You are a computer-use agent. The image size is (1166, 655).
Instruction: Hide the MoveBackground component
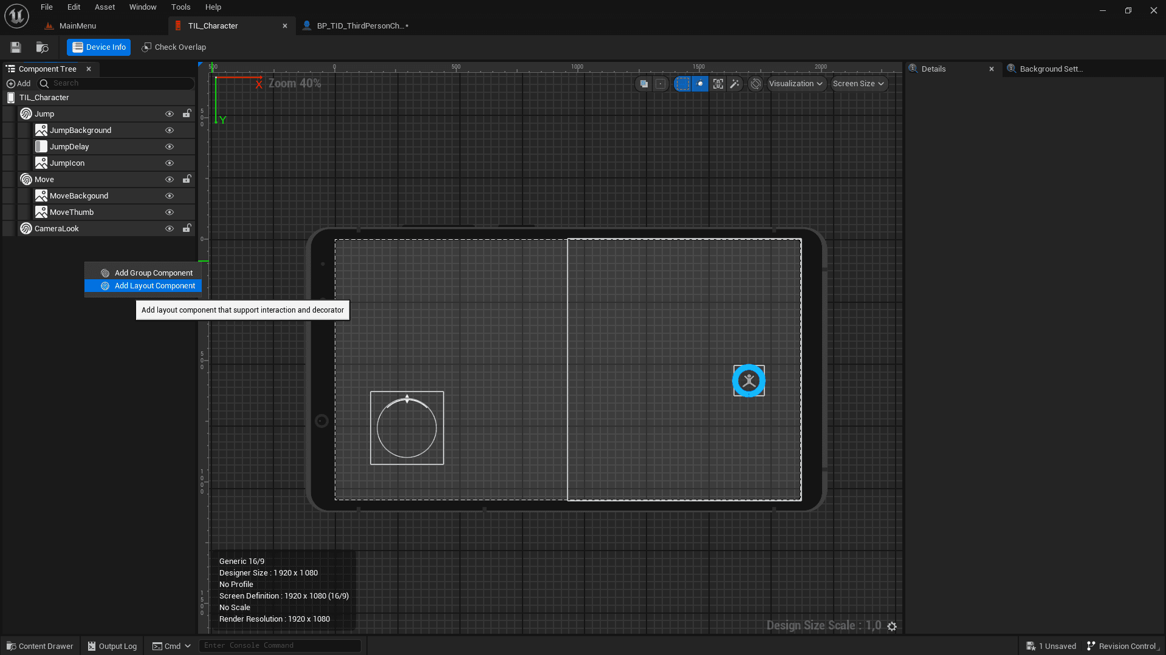(170, 196)
